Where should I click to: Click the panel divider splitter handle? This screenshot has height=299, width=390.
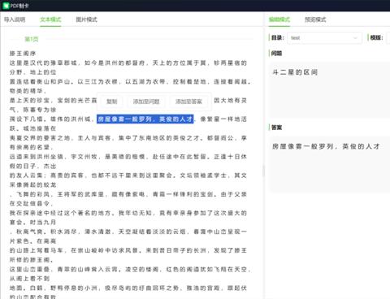pyautogui.click(x=263, y=171)
